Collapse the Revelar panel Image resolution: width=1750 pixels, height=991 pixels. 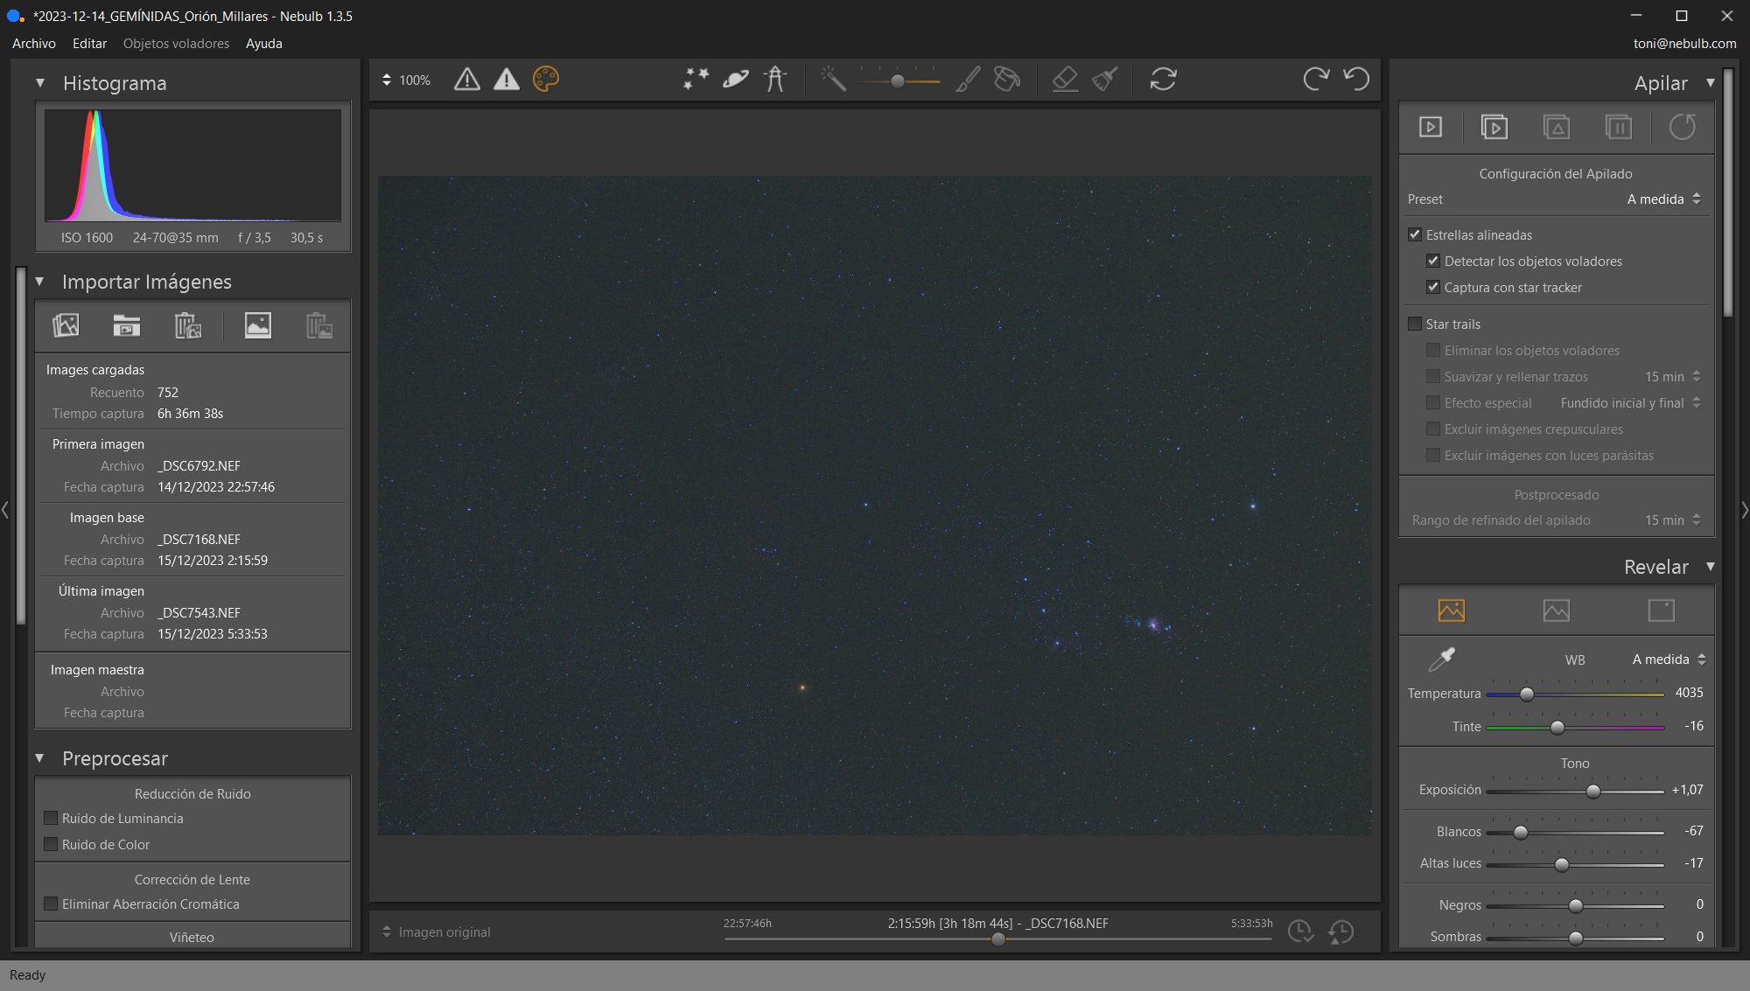tap(1710, 567)
